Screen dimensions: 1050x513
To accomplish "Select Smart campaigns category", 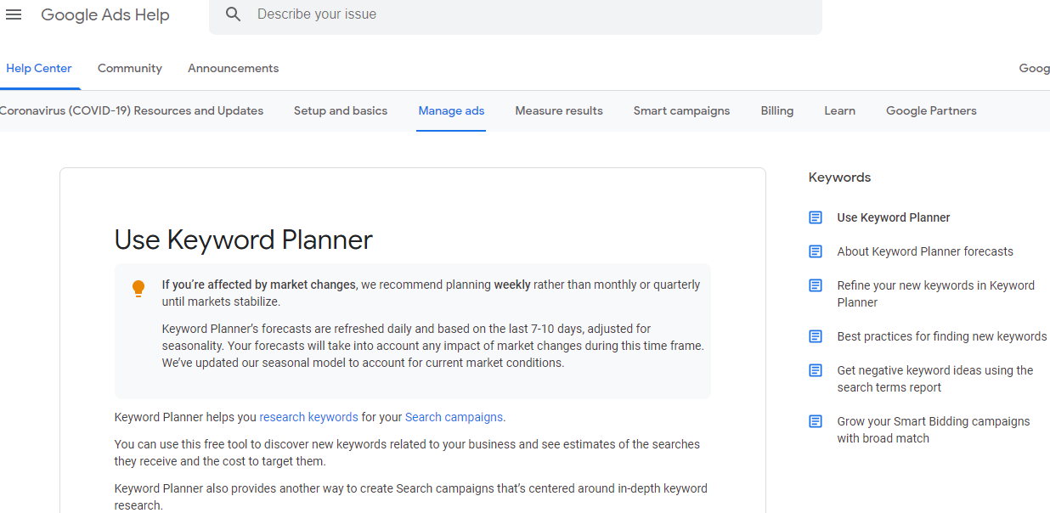I will point(681,110).
